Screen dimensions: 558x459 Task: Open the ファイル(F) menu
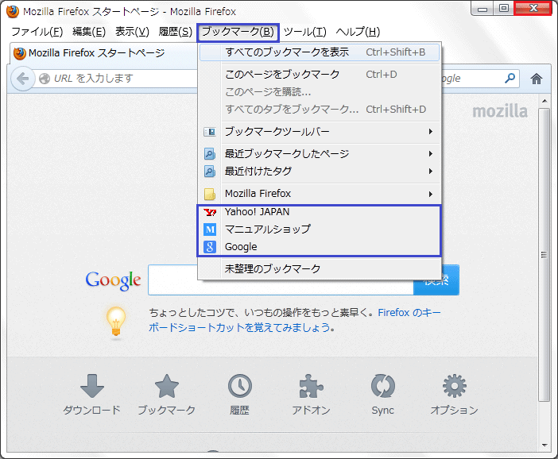point(37,32)
